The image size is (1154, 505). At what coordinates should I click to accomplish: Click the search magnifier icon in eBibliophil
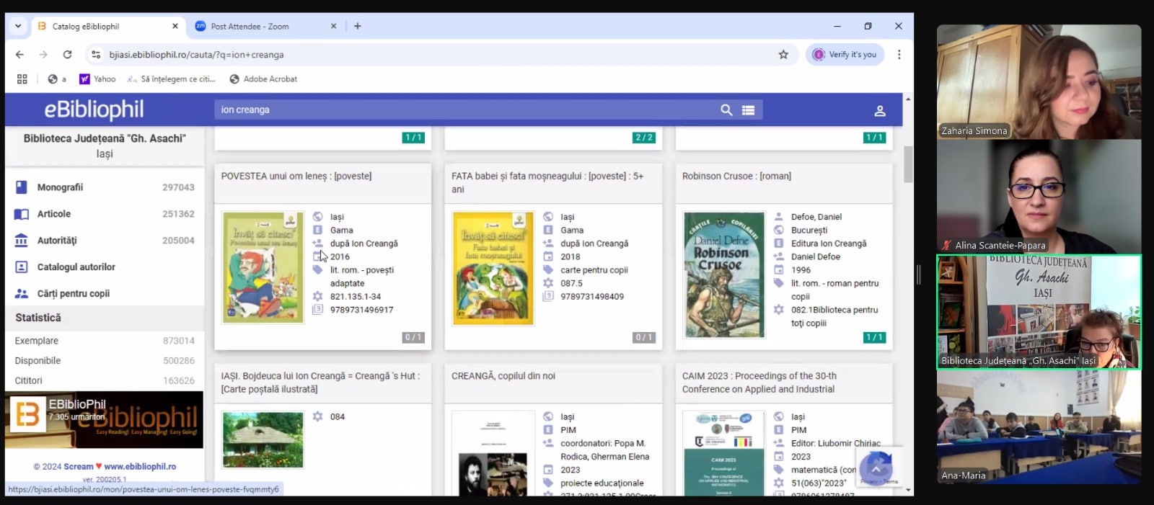click(x=726, y=110)
